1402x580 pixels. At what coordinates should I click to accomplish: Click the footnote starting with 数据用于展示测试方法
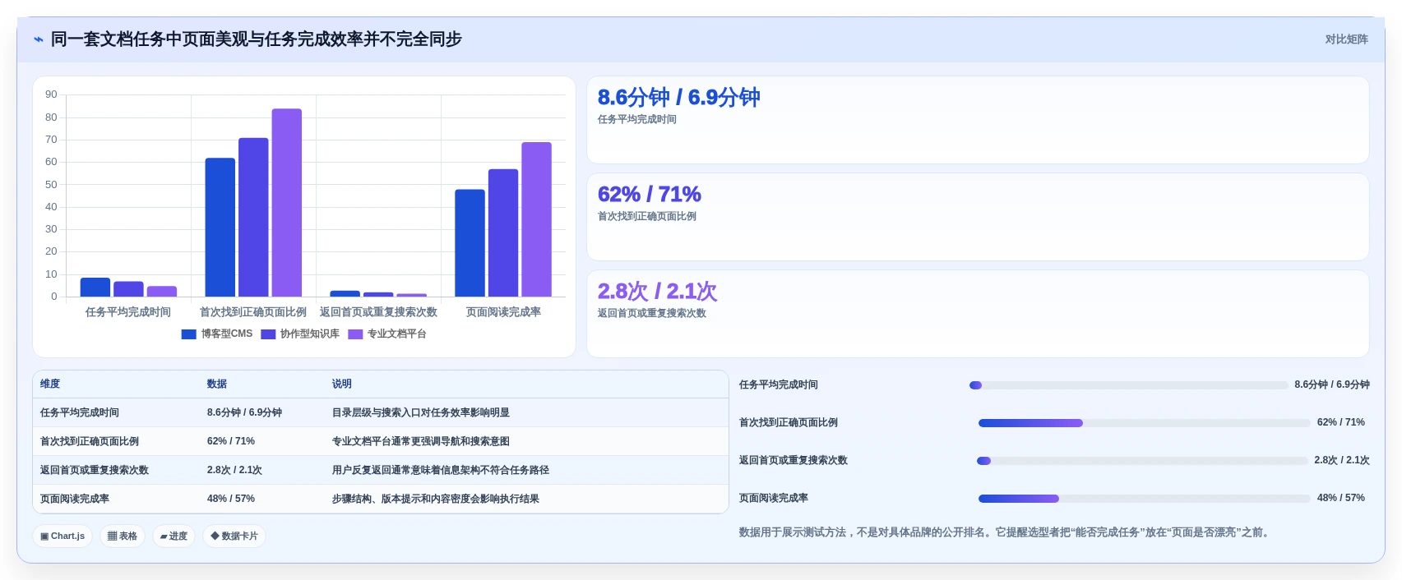tap(1006, 533)
